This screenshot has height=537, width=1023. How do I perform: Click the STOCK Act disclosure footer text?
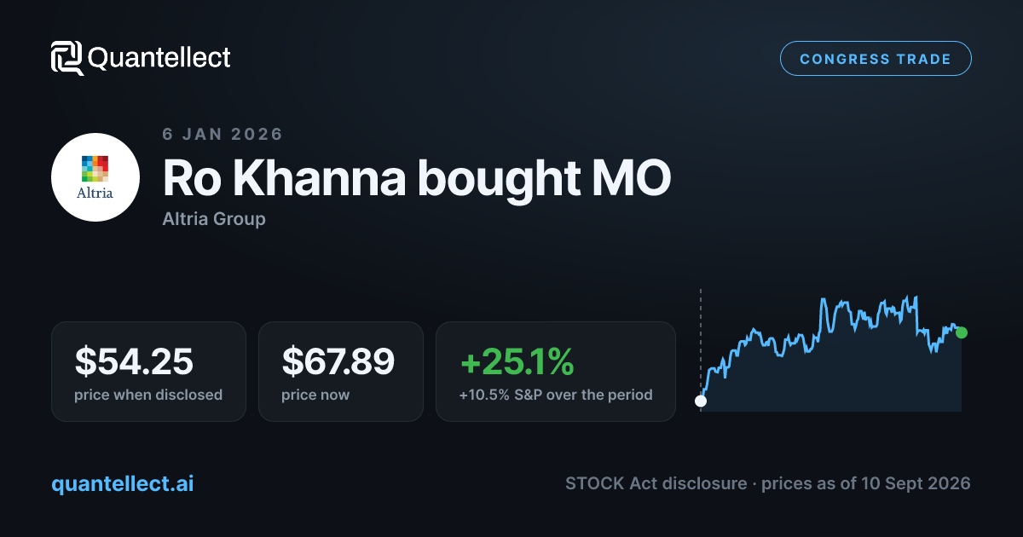coord(767,483)
